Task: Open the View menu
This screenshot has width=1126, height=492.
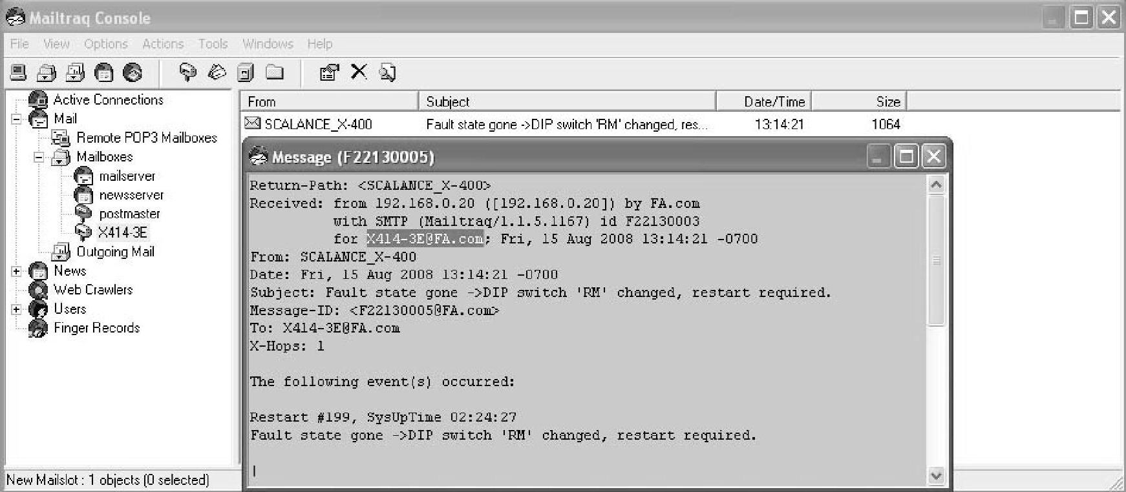Action: [x=56, y=44]
